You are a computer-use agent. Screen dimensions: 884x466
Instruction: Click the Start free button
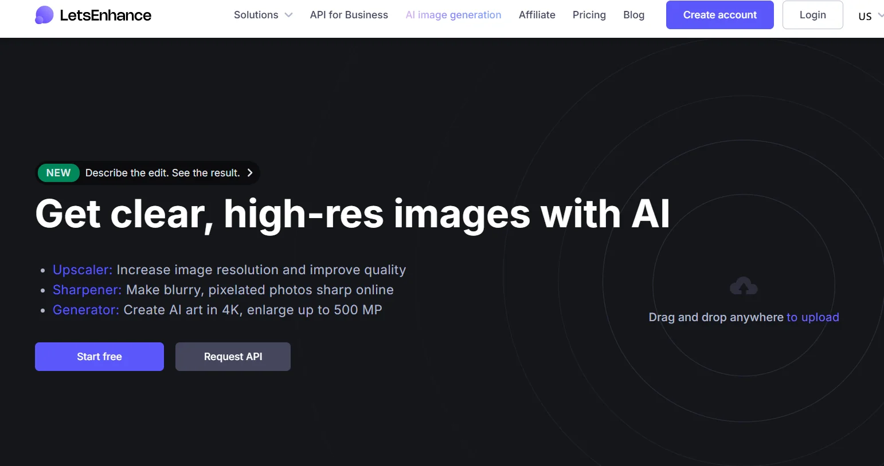click(99, 357)
